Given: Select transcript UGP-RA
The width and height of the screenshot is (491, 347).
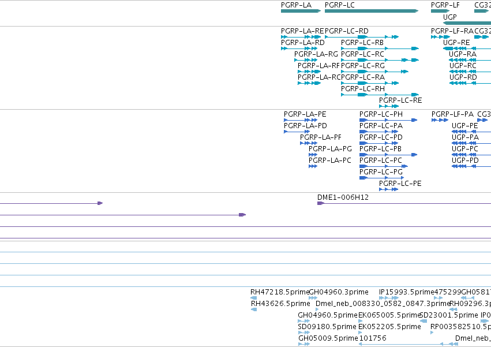Looking at the screenshot, I should point(470,60).
